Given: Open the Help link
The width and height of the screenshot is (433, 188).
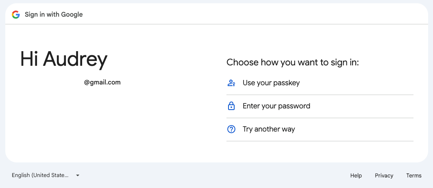Looking at the screenshot, I should click(x=356, y=175).
